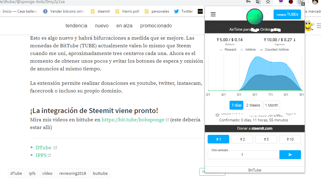Bookmark this page with the star icon

[x=268, y=2]
